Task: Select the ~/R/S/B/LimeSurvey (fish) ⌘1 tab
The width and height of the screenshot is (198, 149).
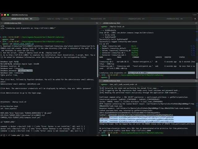Action: (x=20, y=19)
